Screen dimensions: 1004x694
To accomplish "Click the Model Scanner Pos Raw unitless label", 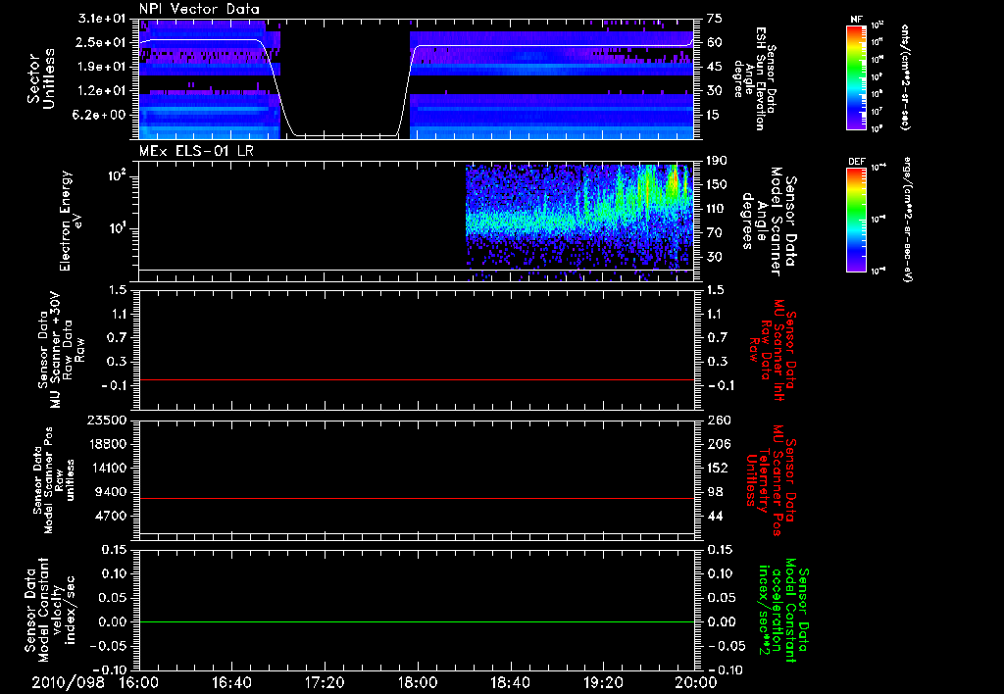I will click(54, 480).
